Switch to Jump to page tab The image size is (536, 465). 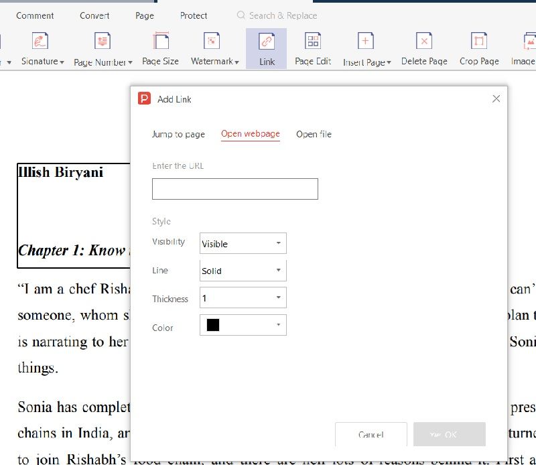(178, 134)
